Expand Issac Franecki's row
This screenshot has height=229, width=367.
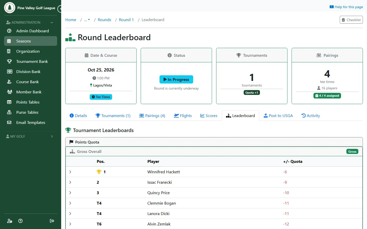coord(70,182)
